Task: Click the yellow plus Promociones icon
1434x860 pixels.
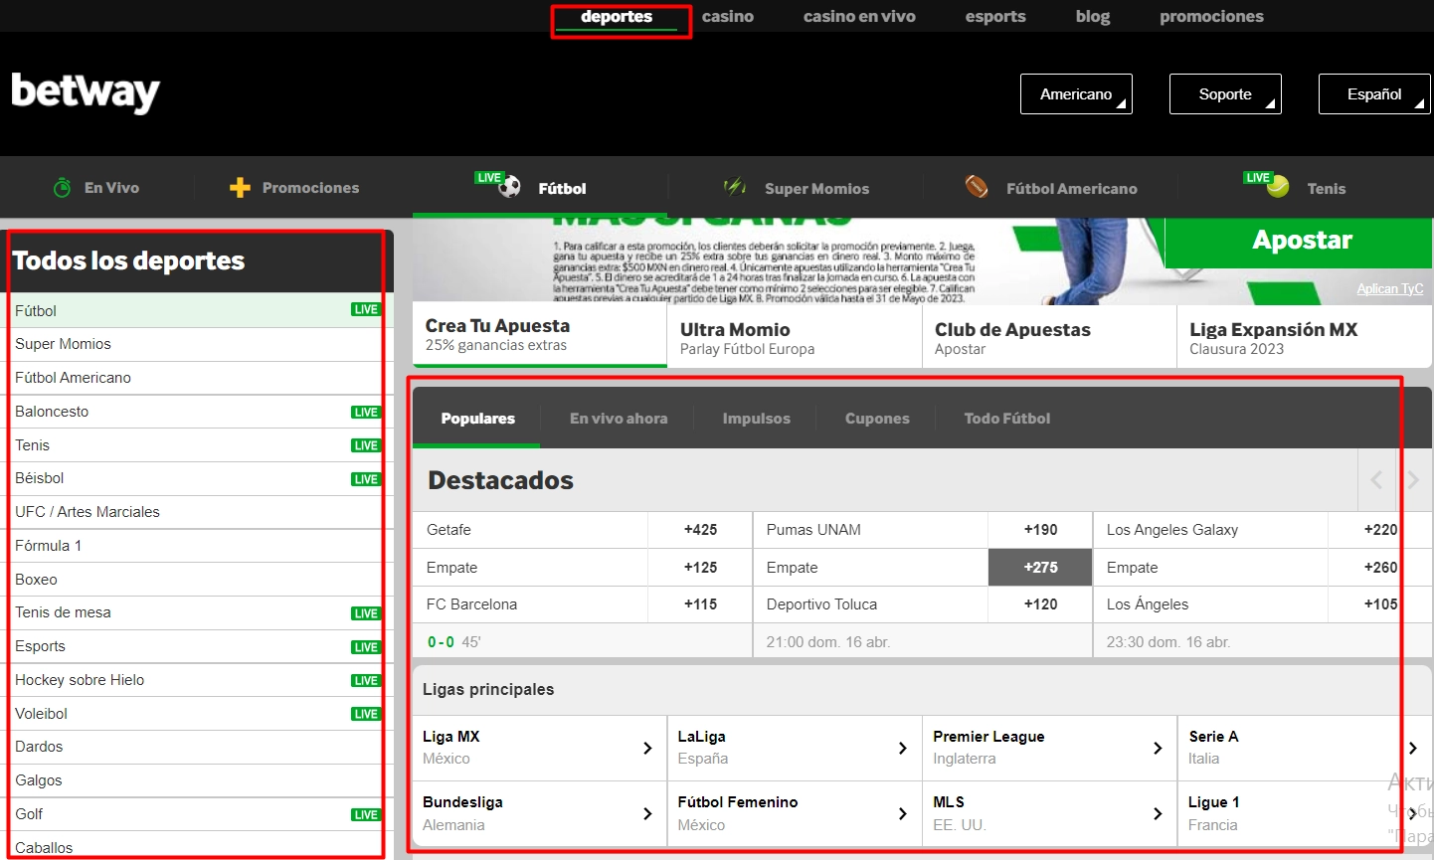Action: pyautogui.click(x=240, y=187)
